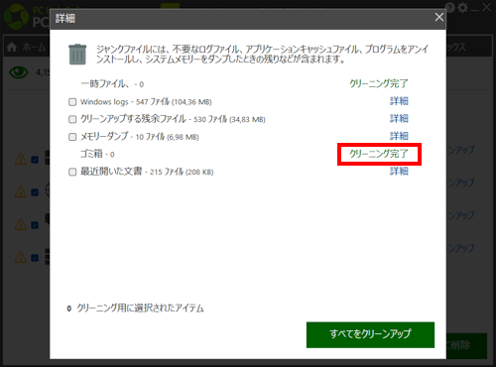Toggle first blue checkbox in main window

[x=35, y=160]
